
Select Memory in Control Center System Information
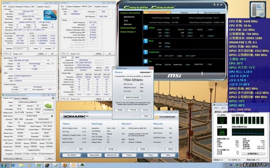tap(127, 24)
